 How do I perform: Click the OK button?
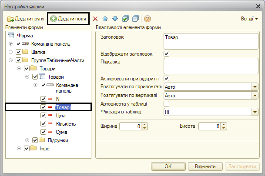pos(168,166)
